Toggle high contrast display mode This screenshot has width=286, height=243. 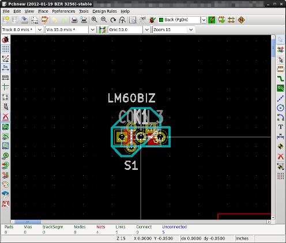pos(5,185)
